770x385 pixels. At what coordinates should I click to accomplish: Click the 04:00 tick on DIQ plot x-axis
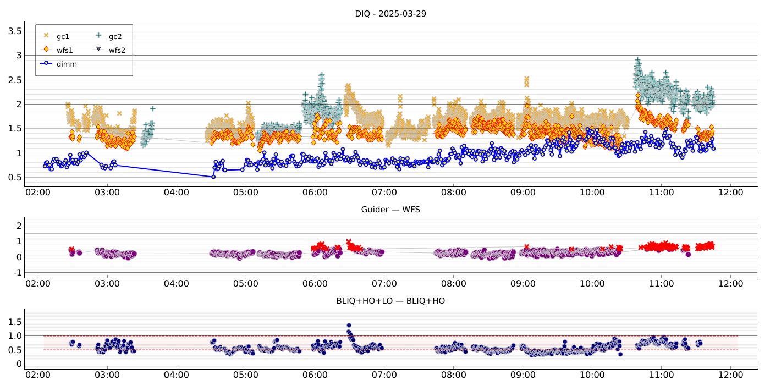click(177, 193)
